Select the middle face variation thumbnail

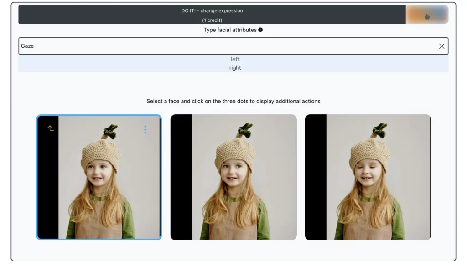pyautogui.click(x=233, y=178)
